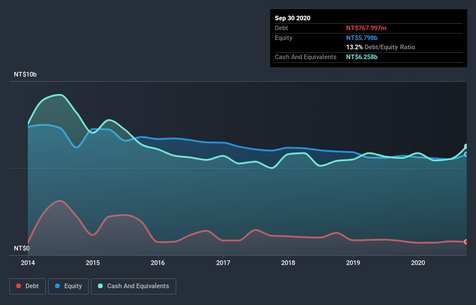
Task: Click the 2015 x-axis label
Action: [93, 263]
